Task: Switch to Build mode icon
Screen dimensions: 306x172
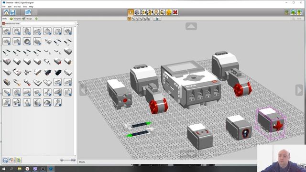Action: click(287, 12)
